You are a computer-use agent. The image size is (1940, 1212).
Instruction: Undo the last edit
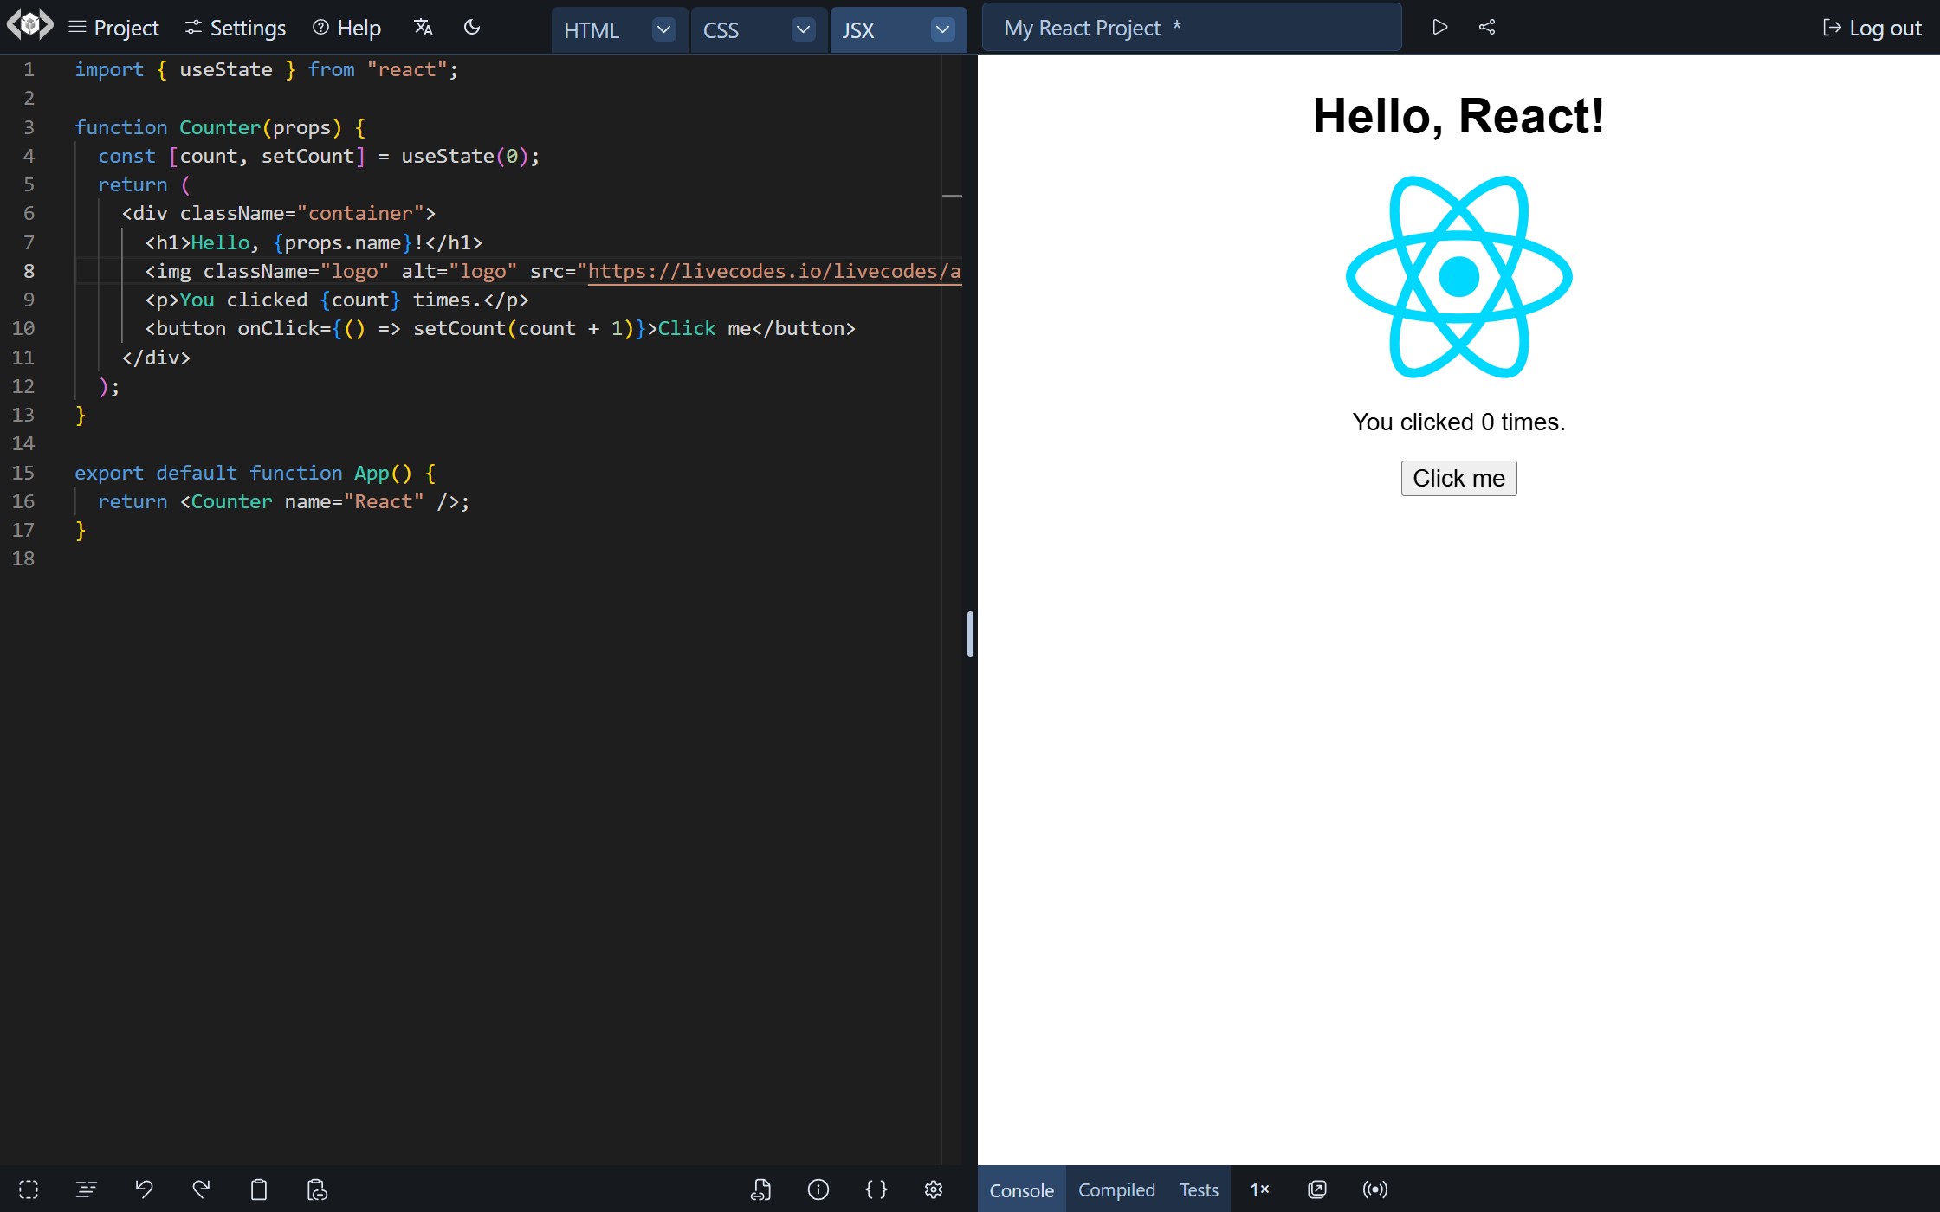click(x=144, y=1189)
